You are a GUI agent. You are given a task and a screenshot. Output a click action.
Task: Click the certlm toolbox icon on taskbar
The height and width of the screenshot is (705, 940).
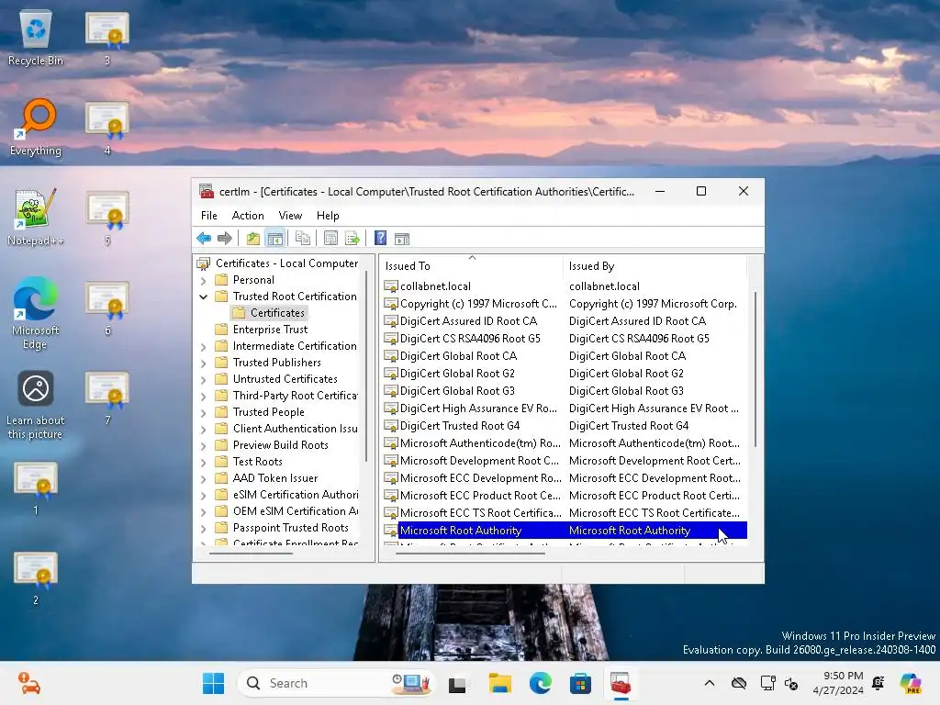(x=621, y=683)
